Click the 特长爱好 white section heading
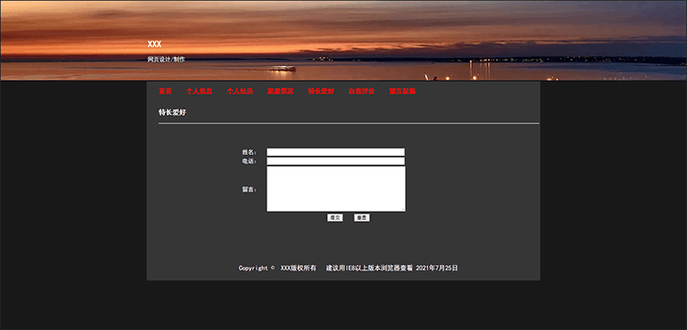Viewport: 687px width, 330px height. [172, 113]
